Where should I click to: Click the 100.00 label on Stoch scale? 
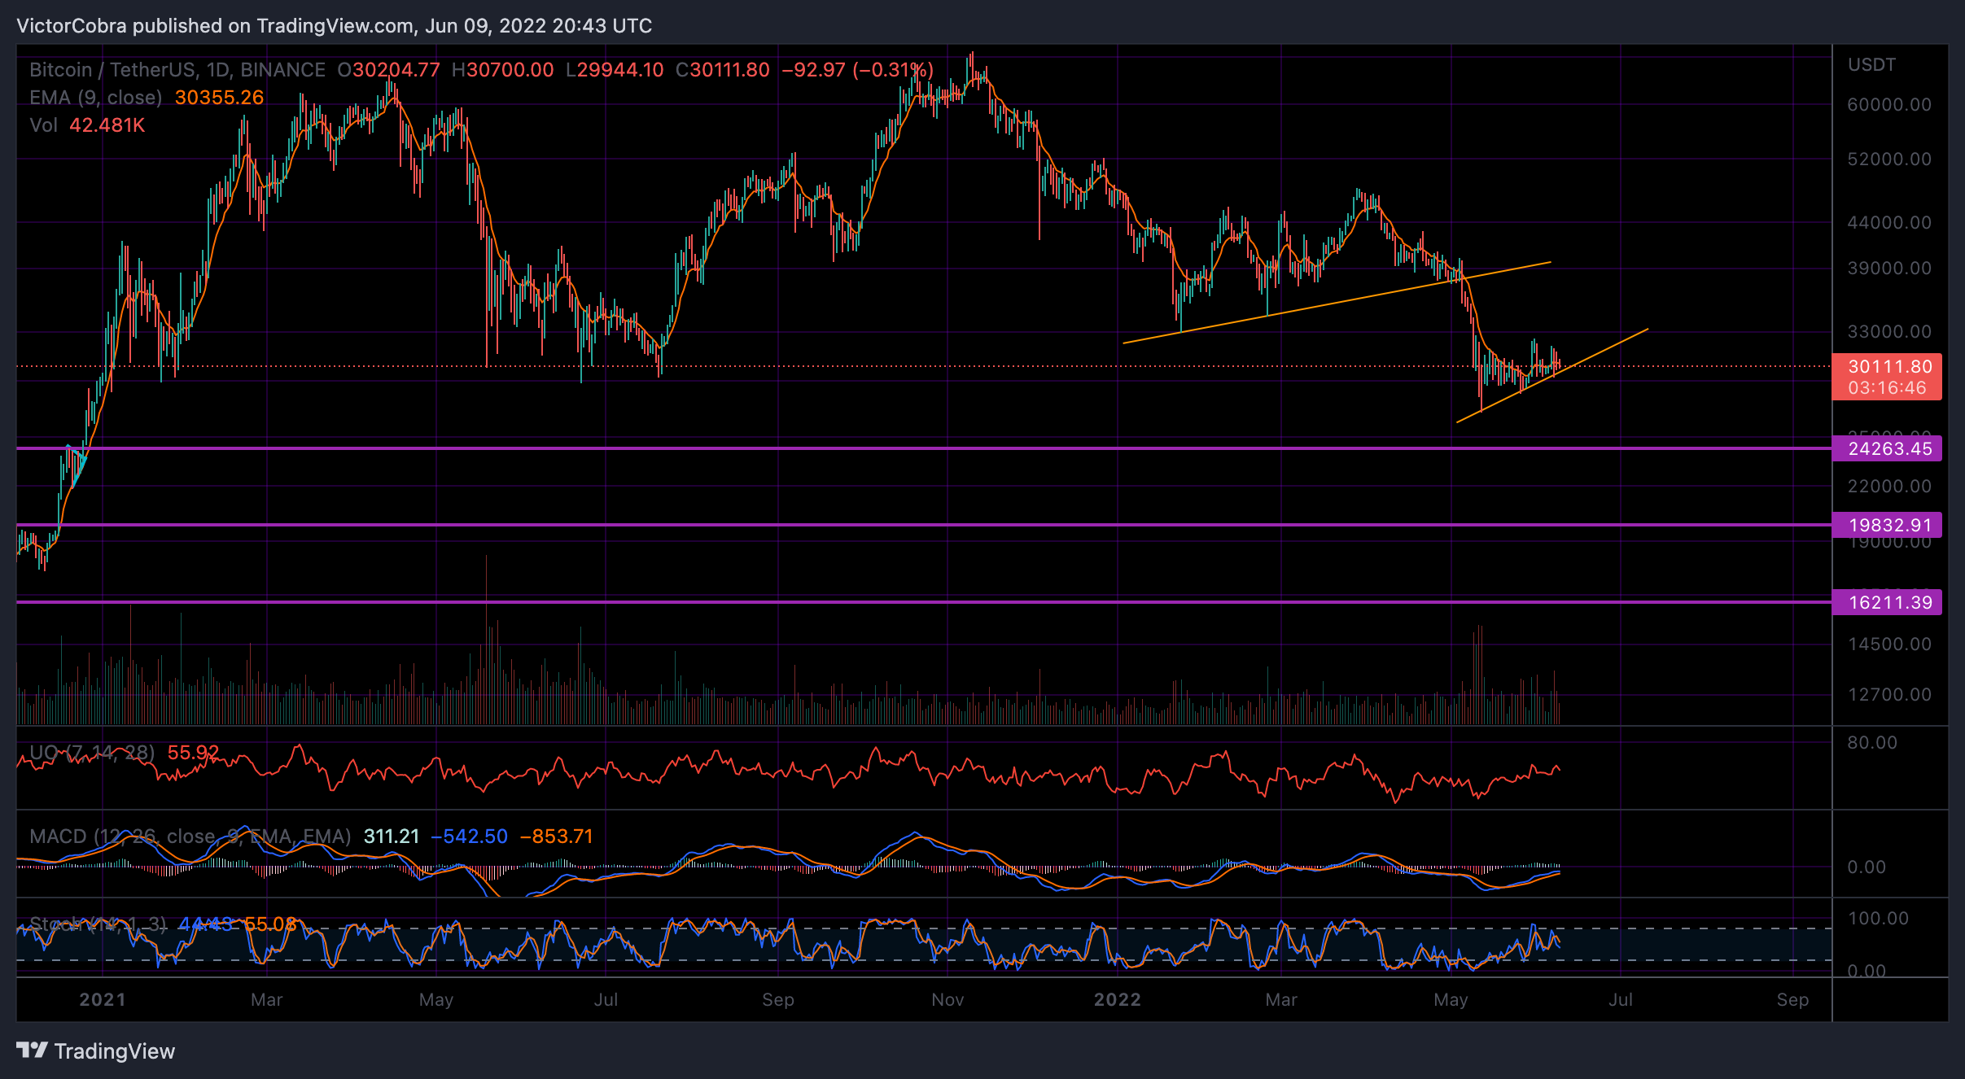click(1878, 918)
